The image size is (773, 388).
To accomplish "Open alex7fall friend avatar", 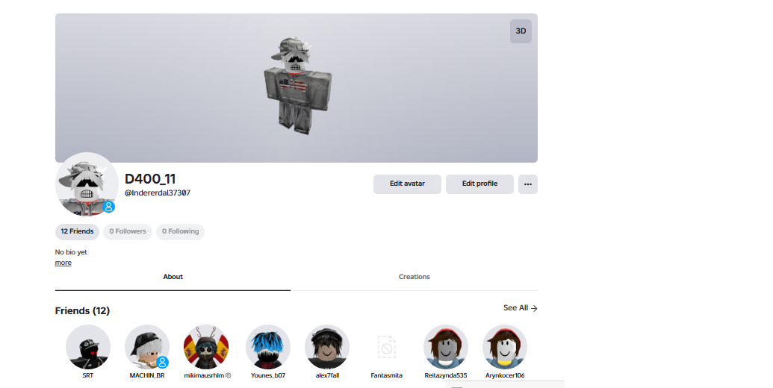I will pos(327,347).
